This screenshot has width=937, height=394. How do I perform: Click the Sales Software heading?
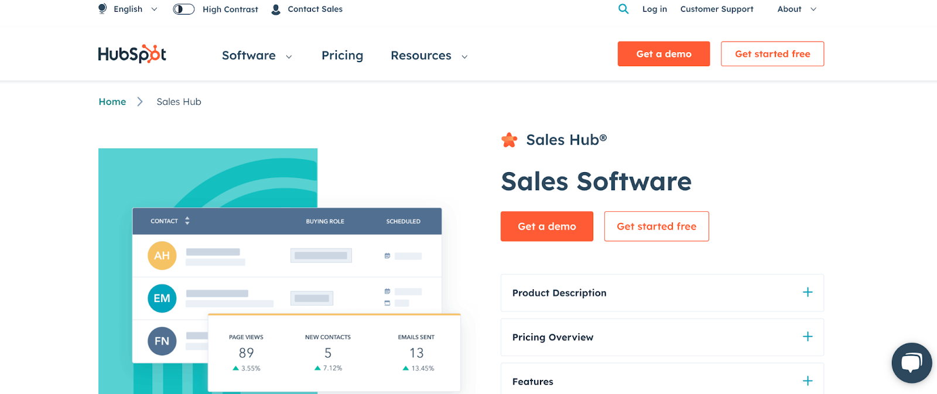coord(596,181)
